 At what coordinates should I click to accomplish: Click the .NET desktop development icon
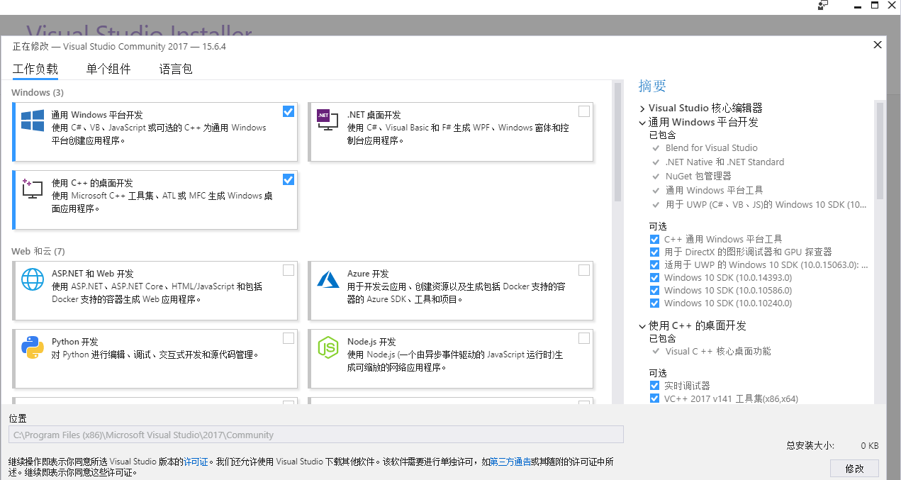327,121
